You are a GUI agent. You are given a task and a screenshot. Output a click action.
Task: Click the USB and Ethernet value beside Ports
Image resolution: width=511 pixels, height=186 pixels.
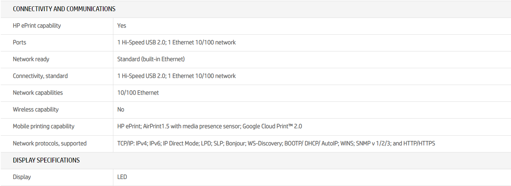pos(176,42)
